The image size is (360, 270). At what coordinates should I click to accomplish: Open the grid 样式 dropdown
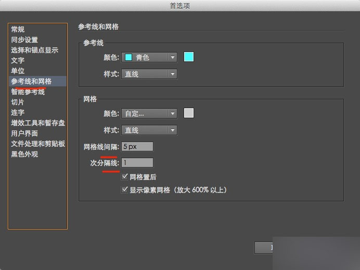[x=149, y=130]
